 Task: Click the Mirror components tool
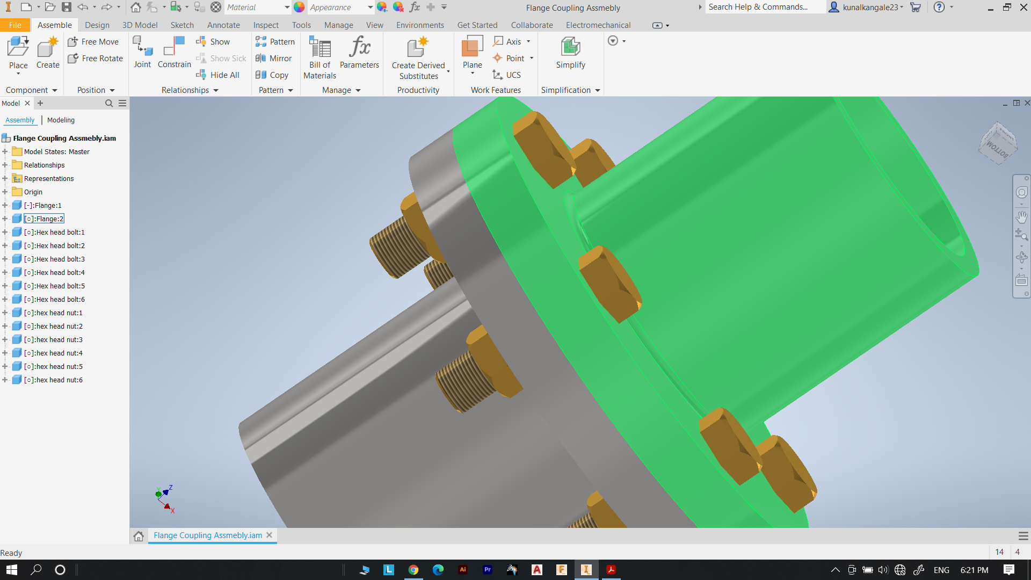tap(273, 58)
